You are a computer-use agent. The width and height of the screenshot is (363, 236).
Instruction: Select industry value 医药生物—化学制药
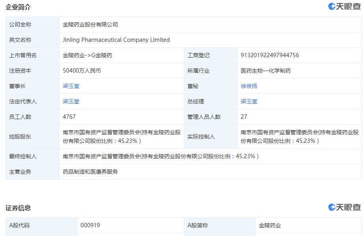[266, 71]
